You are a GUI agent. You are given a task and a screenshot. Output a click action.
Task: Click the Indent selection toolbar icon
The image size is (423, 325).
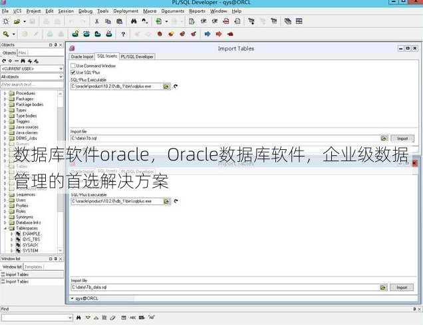[x=203, y=21]
